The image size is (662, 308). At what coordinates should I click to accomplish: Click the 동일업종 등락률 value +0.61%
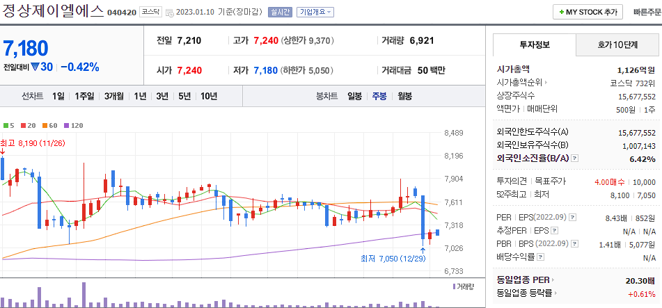point(642,293)
